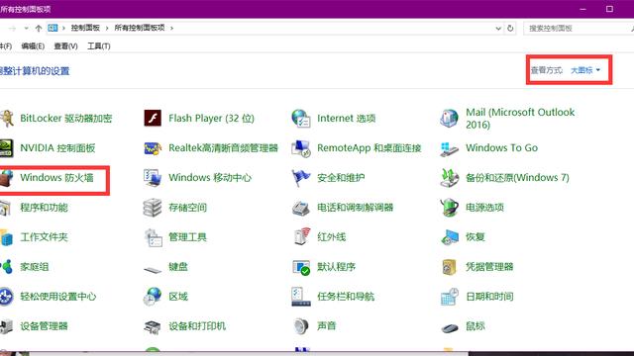Click the 红外线 icon
Viewport: 634px width, 356px height.
[x=302, y=237]
